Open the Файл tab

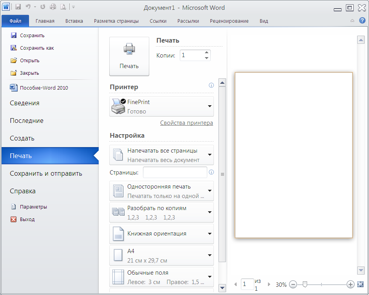click(x=15, y=21)
